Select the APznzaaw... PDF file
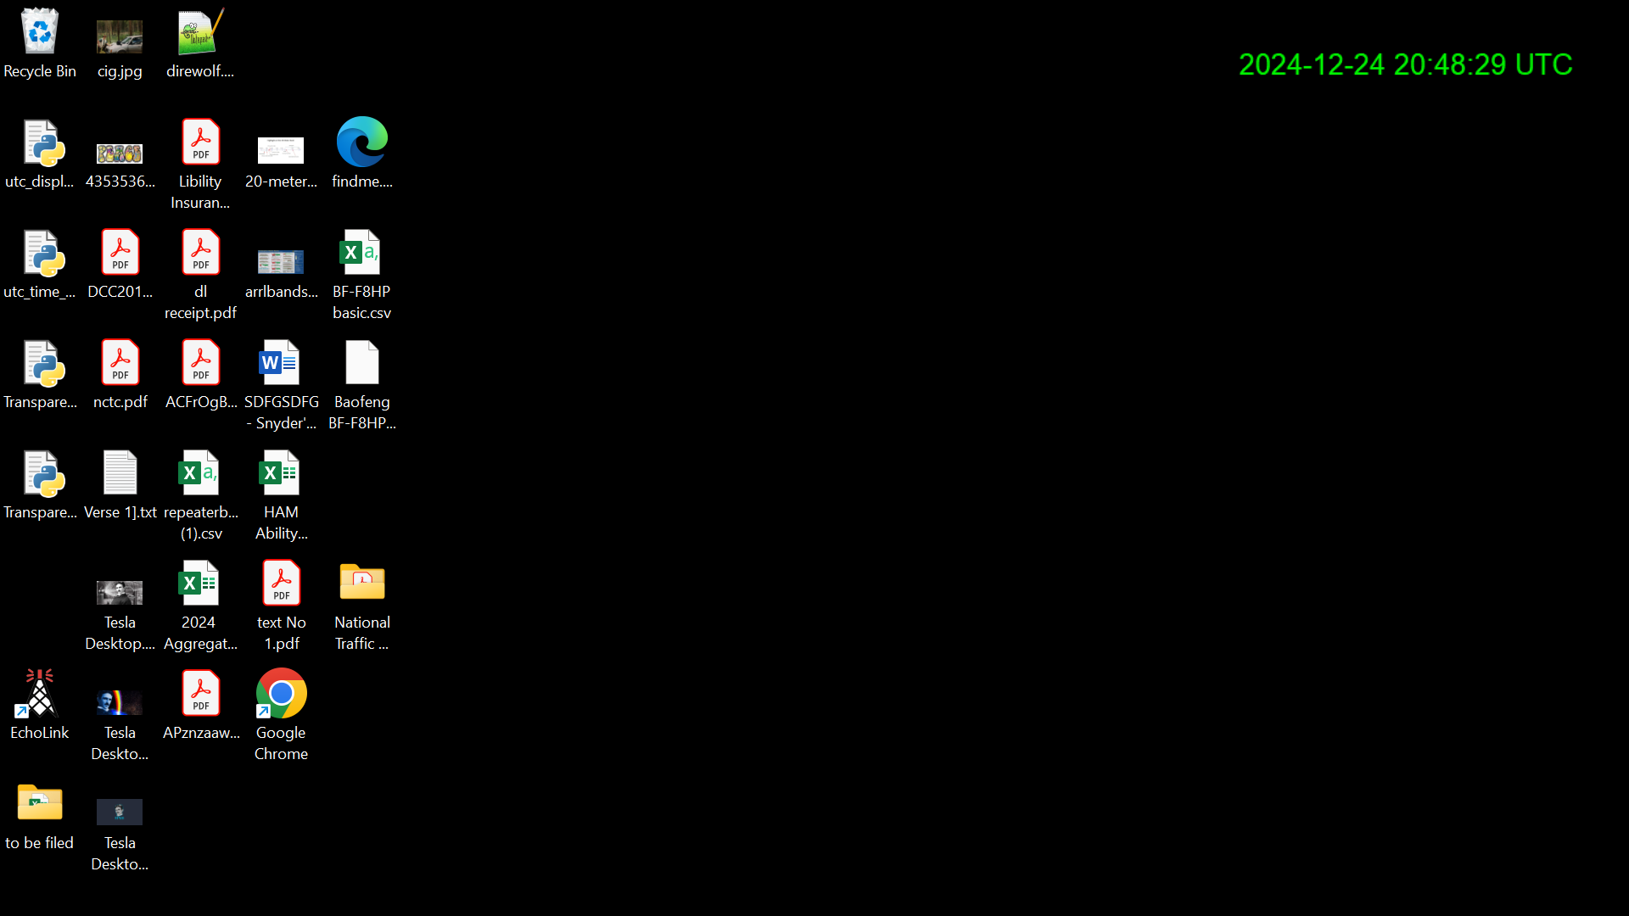This screenshot has width=1629, height=916. [x=200, y=706]
